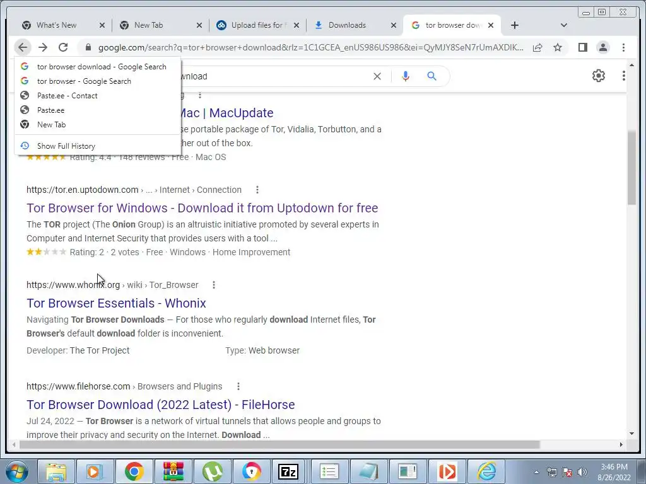Open Internet Explorer from the taskbar
The height and width of the screenshot is (484, 646).
point(486,471)
